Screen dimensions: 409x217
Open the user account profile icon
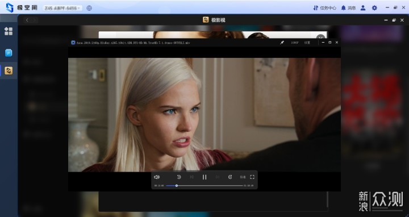[363, 8]
